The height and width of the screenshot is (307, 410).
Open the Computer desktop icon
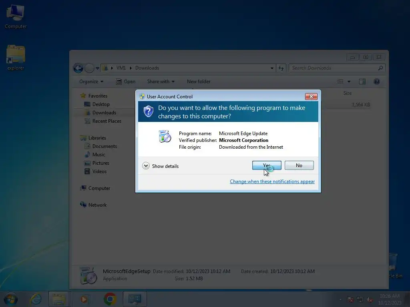pos(16,17)
